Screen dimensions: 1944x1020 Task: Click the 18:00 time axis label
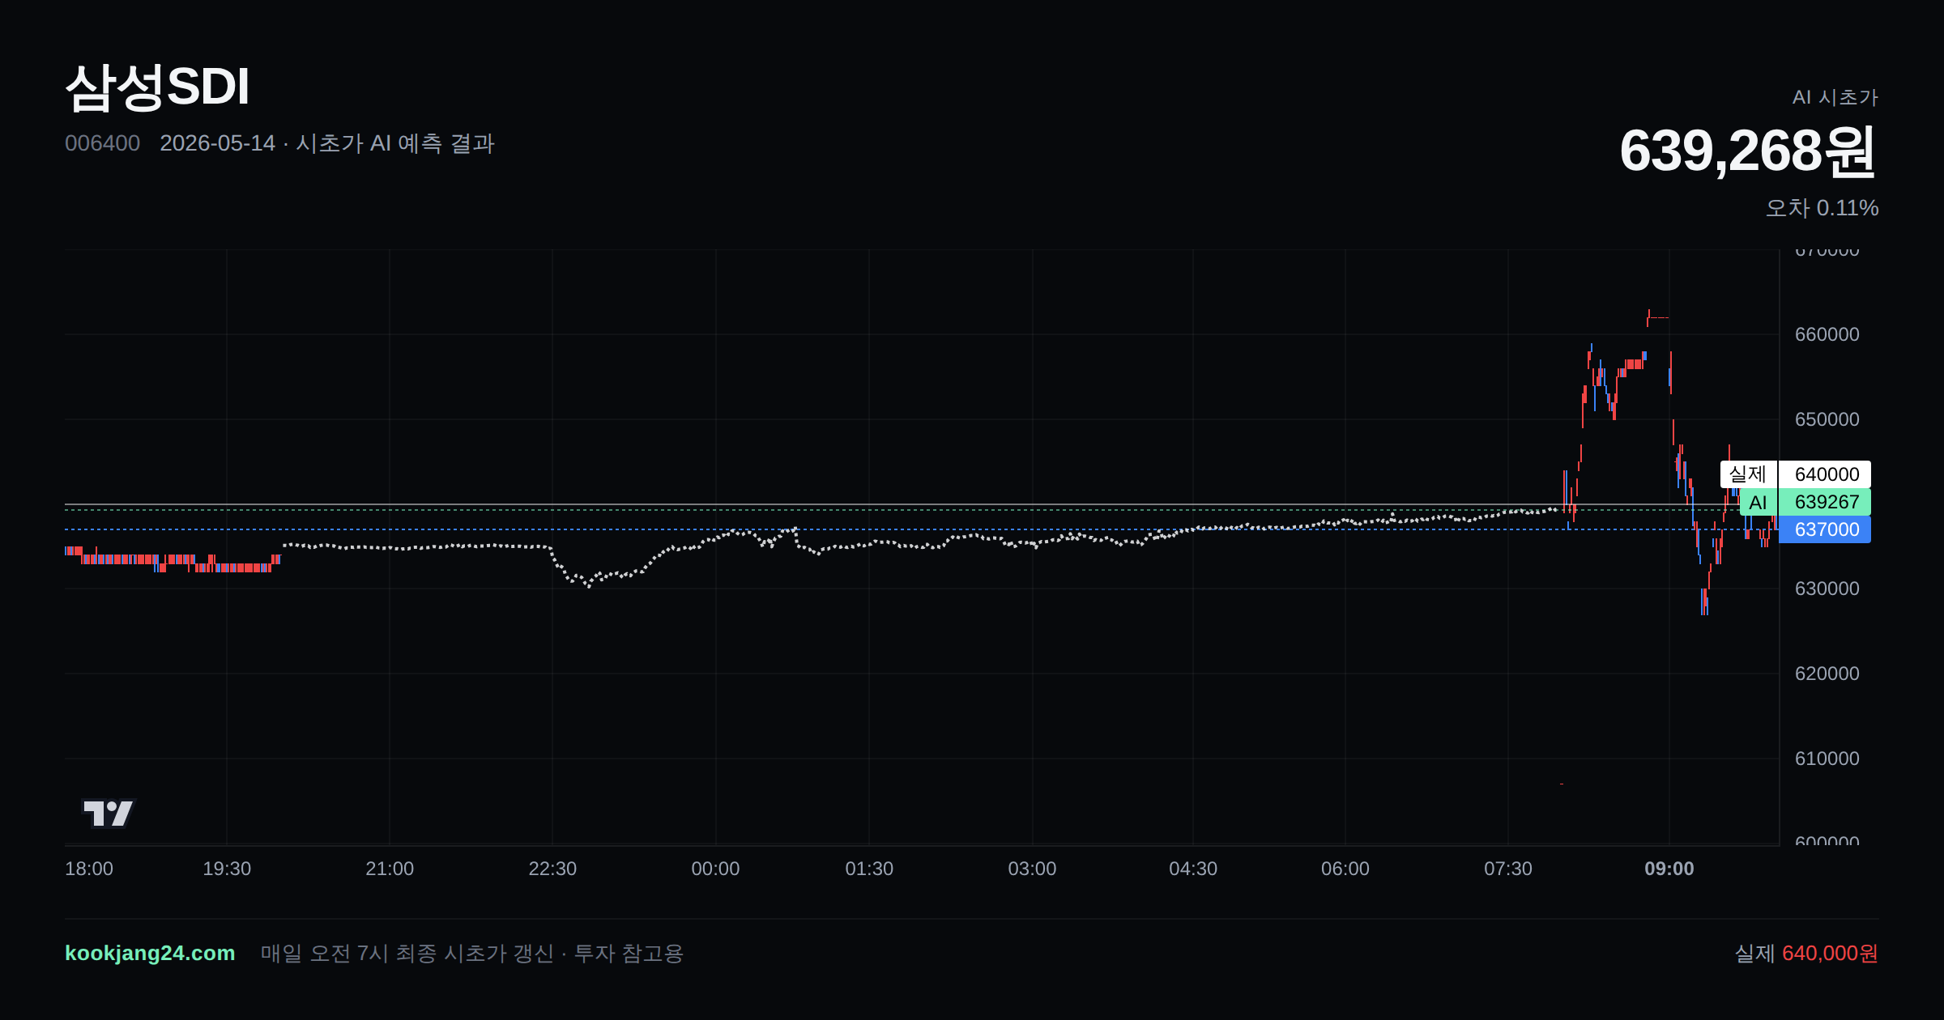(89, 869)
